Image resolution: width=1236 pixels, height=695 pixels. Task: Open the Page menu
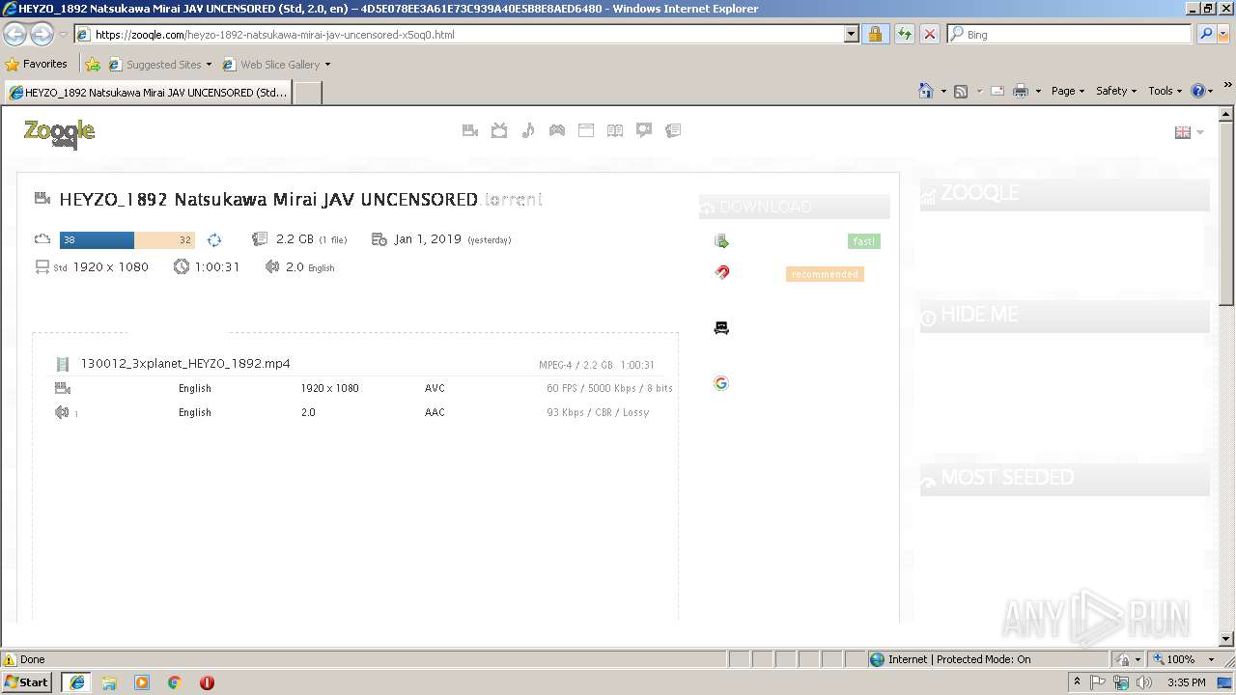pyautogui.click(x=1067, y=91)
